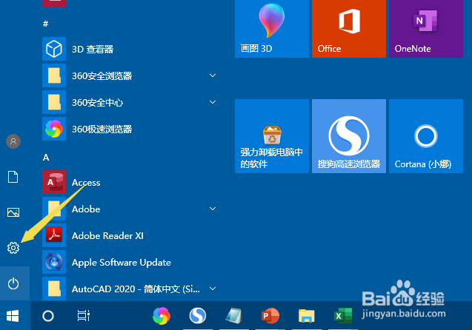The height and width of the screenshot is (330, 472).
Task: Click the A section header letter
Action: click(x=46, y=157)
